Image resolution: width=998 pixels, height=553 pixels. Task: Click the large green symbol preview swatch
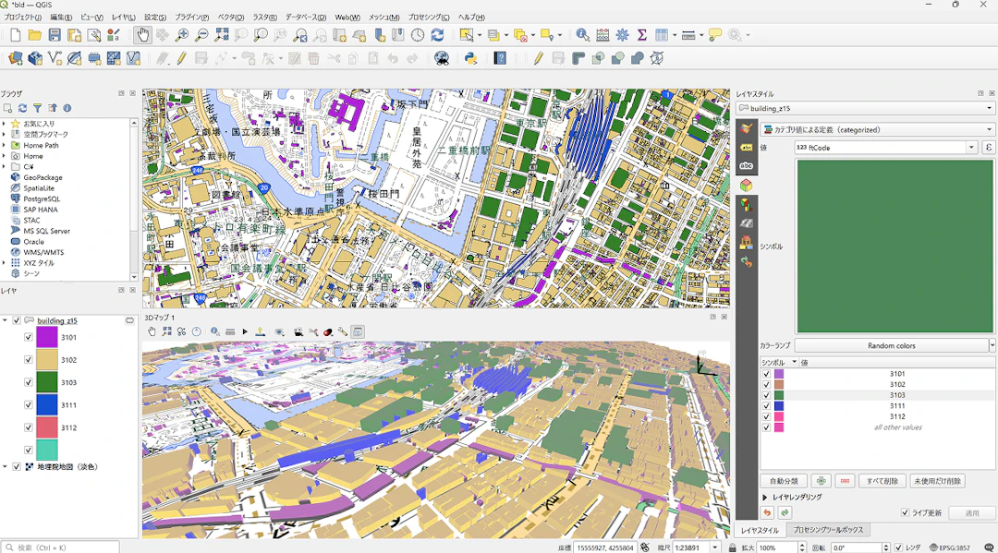[x=895, y=246]
